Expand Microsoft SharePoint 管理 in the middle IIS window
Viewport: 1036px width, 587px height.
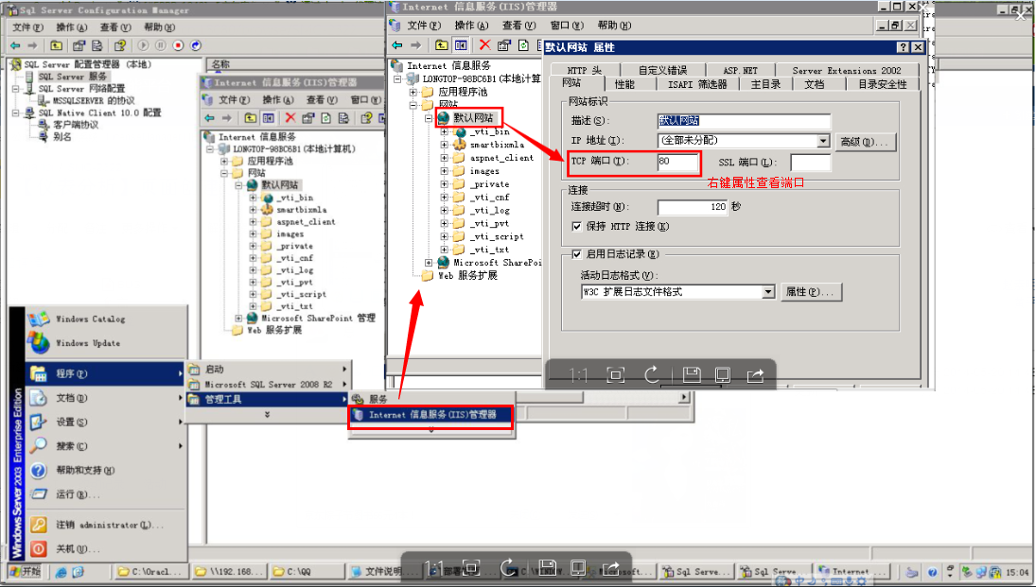pos(238,319)
